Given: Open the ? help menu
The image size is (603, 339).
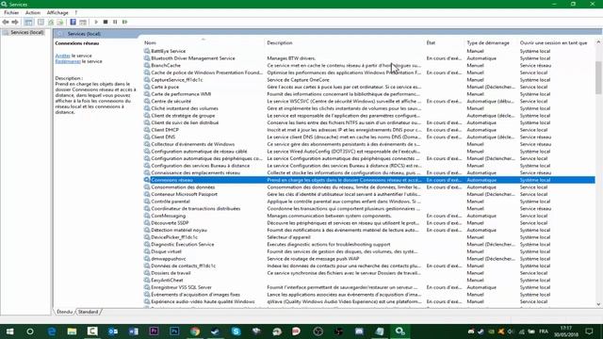Looking at the screenshot, I should (x=76, y=12).
